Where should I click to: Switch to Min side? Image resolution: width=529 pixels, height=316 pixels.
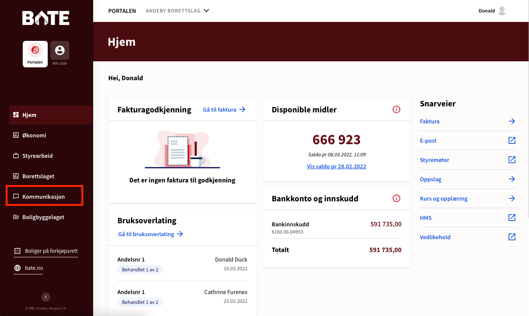click(x=59, y=50)
